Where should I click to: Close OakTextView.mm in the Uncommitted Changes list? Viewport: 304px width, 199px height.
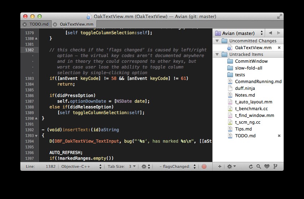coord(279,48)
